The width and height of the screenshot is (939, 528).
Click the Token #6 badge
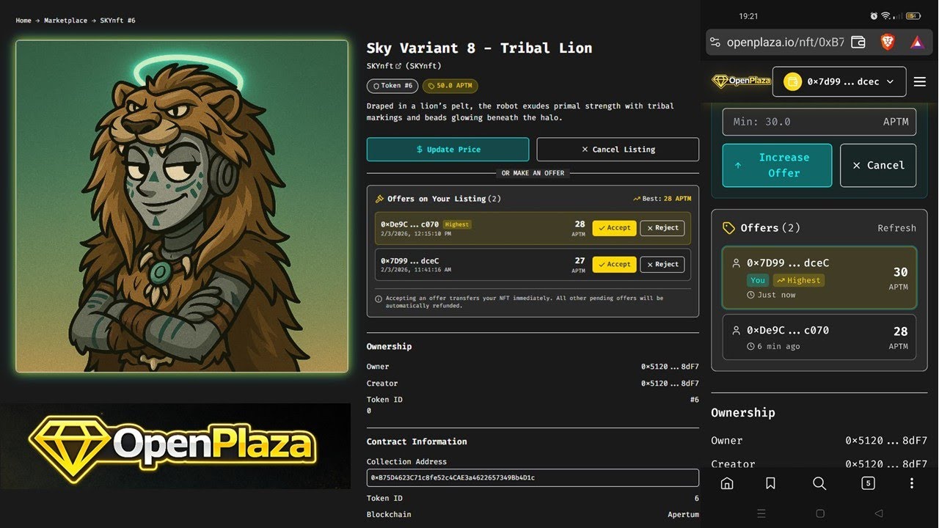click(x=392, y=86)
